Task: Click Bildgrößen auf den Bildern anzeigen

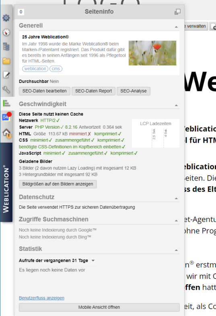Action: click(58, 184)
